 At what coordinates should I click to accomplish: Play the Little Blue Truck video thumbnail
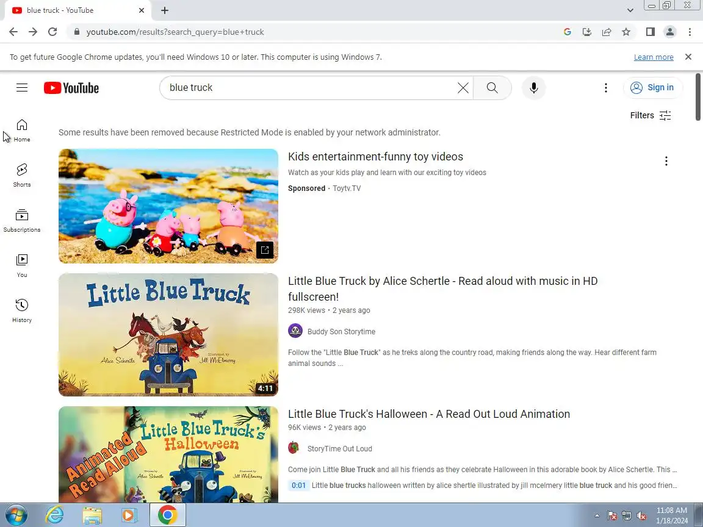point(168,335)
